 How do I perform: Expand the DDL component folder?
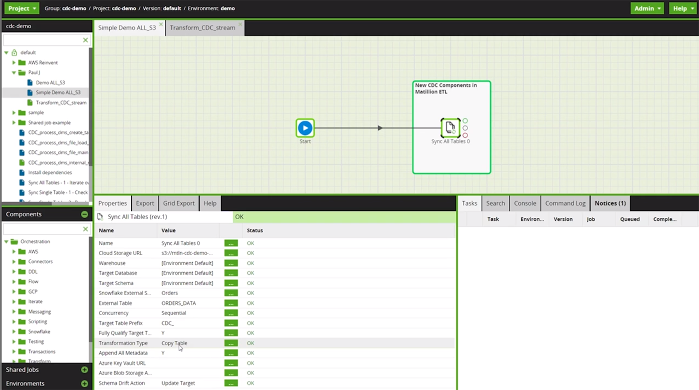pos(14,272)
